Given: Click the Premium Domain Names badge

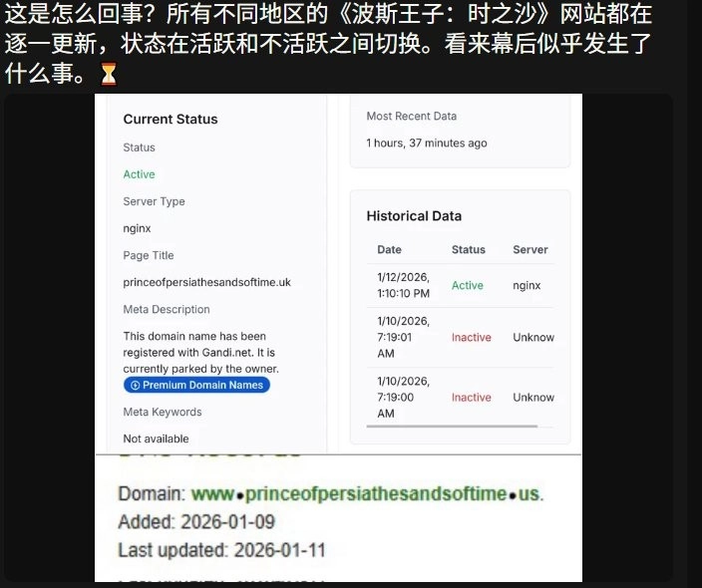Looking at the screenshot, I should [x=196, y=386].
